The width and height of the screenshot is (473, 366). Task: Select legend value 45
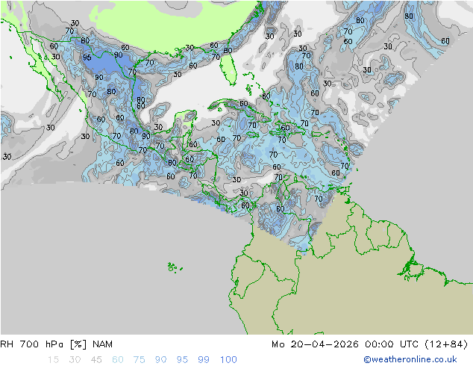point(96,360)
